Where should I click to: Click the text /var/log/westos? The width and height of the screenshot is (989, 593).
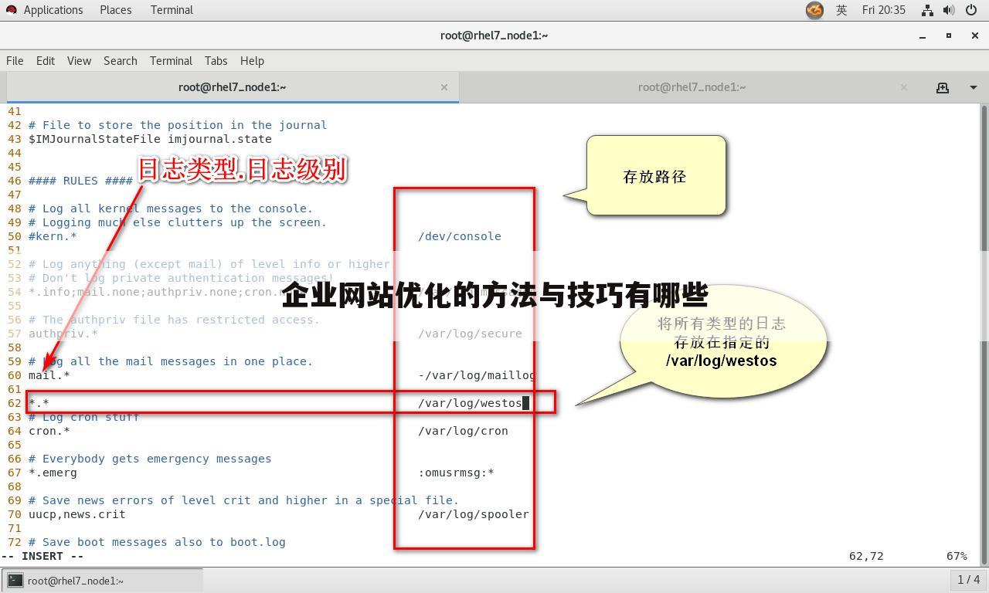471,403
